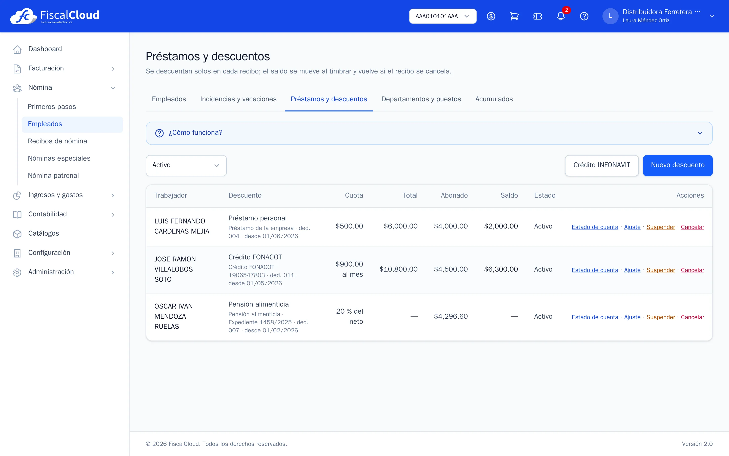
Task: Open the Activo status filter dropdown
Action: 186,165
